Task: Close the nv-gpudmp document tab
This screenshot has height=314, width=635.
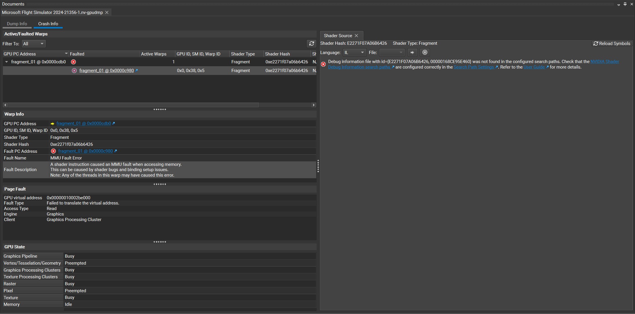Action: 107,12
